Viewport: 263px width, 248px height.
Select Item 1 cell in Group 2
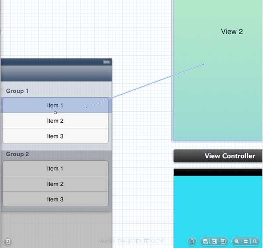pos(55,168)
